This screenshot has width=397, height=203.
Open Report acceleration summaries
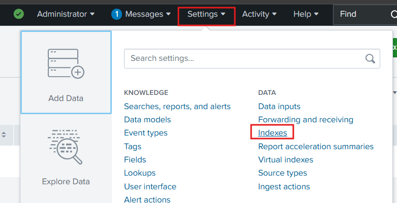pyautogui.click(x=316, y=147)
